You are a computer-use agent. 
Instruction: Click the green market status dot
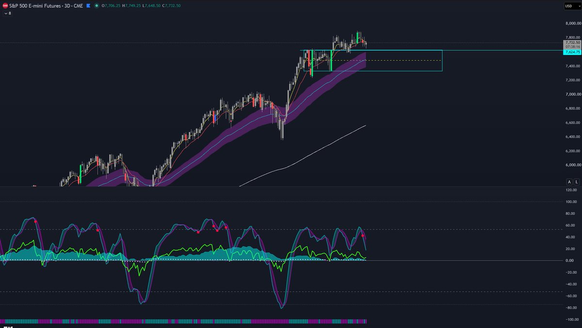click(96, 6)
